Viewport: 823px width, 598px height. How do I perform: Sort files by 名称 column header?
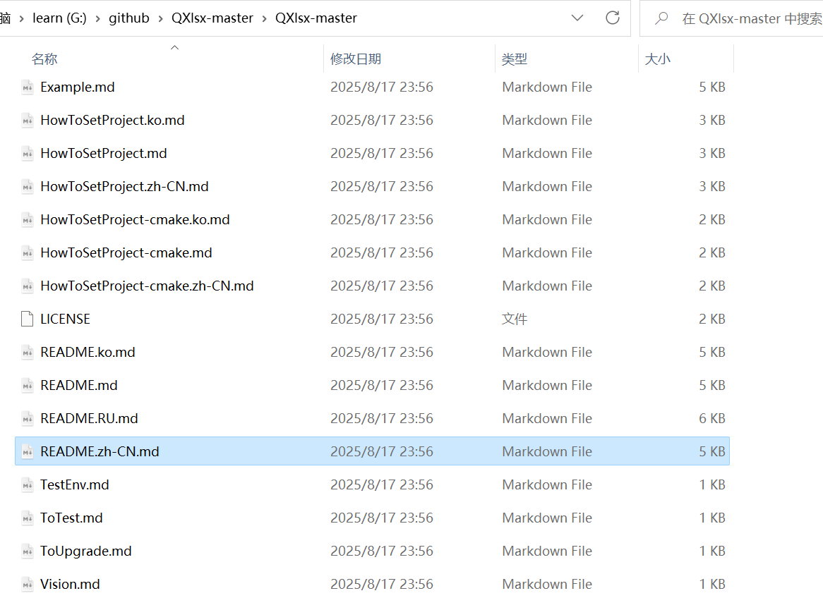(x=44, y=59)
